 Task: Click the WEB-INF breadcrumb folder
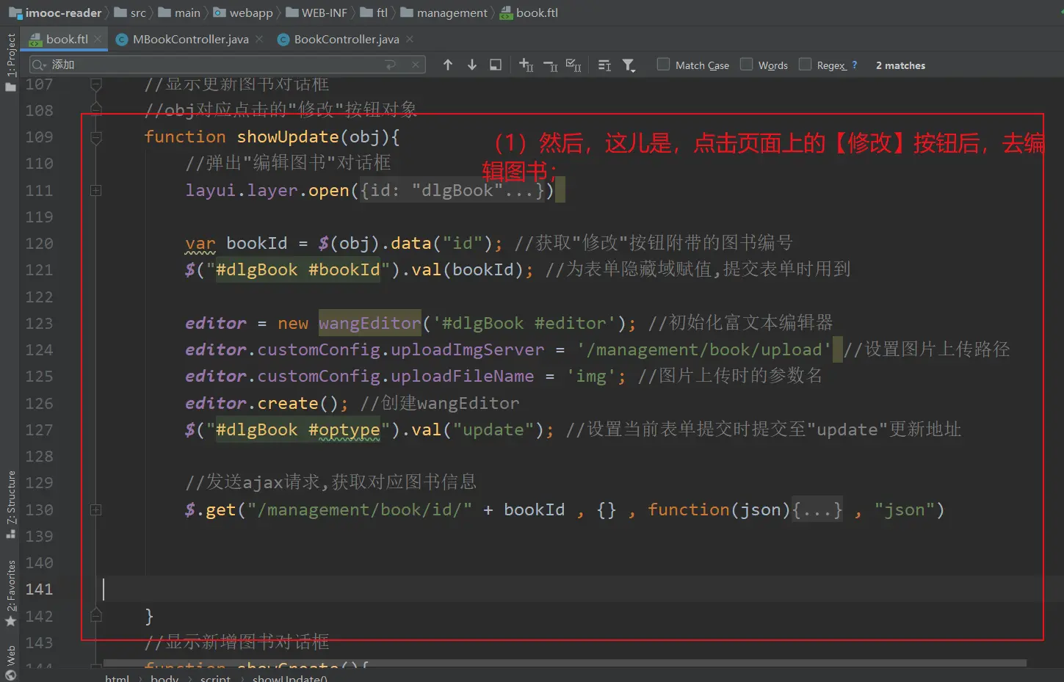[x=324, y=12]
